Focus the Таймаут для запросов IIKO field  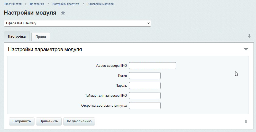click(x=145, y=96)
